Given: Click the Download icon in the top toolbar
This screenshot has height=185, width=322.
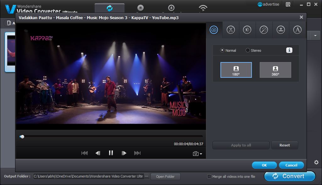Looking at the screenshot, I should (x=171, y=7).
